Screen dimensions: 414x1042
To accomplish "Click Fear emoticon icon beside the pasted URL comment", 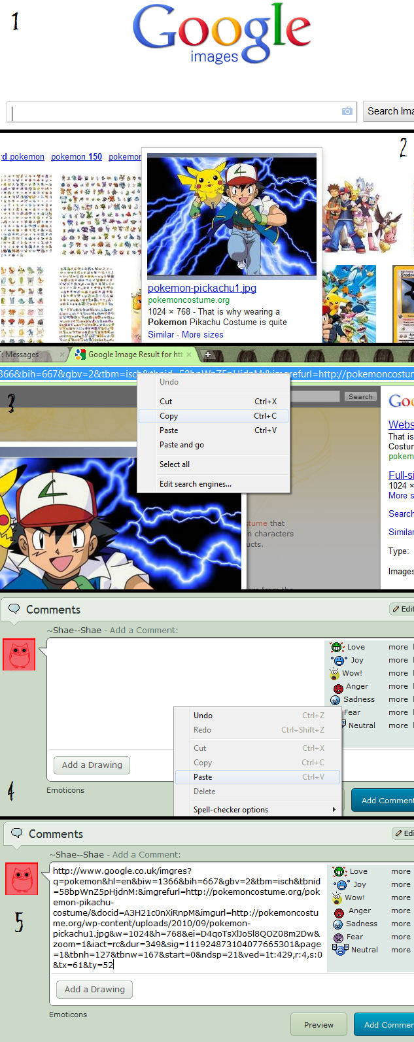I will [339, 938].
